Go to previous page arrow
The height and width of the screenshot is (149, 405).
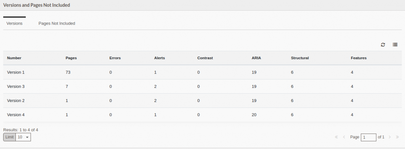pyautogui.click(x=344, y=137)
